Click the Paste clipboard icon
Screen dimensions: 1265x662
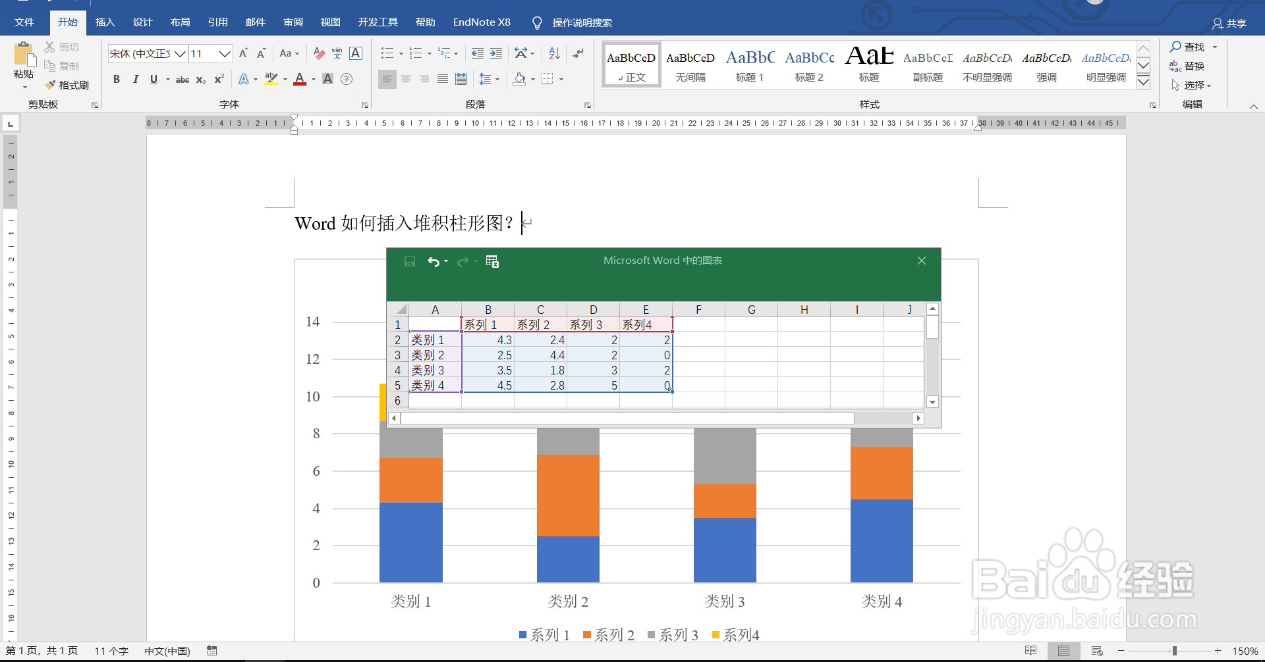point(24,54)
